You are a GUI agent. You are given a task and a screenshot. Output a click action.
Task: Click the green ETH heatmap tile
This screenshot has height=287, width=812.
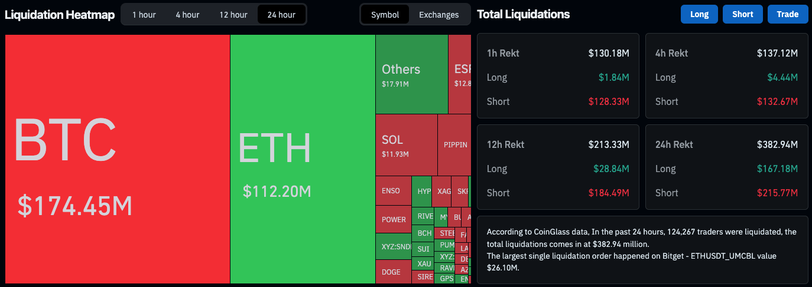(303, 159)
